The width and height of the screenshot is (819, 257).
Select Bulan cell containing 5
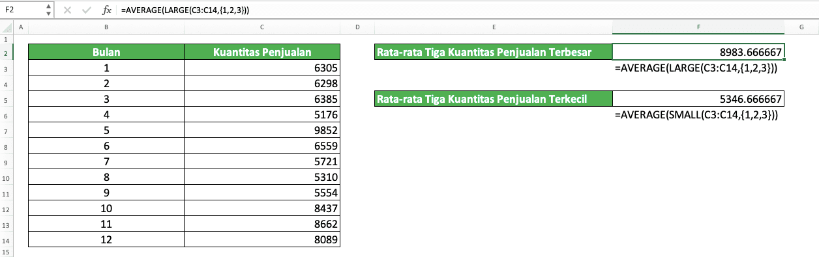pos(106,131)
